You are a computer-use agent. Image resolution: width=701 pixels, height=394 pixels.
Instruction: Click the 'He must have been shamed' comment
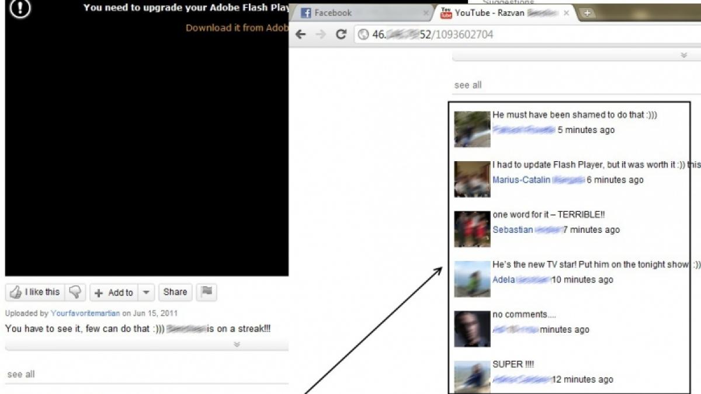click(x=575, y=115)
